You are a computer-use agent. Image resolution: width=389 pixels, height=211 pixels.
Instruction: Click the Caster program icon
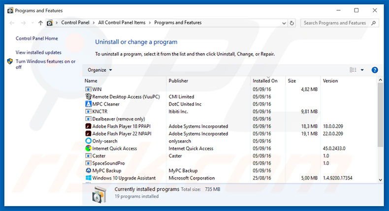[88, 156]
